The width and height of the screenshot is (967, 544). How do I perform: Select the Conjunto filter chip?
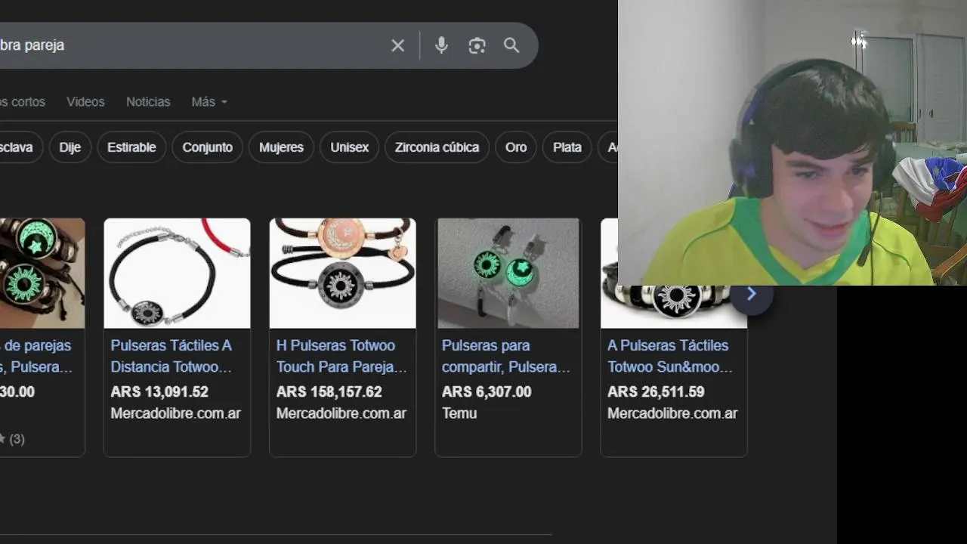point(208,147)
